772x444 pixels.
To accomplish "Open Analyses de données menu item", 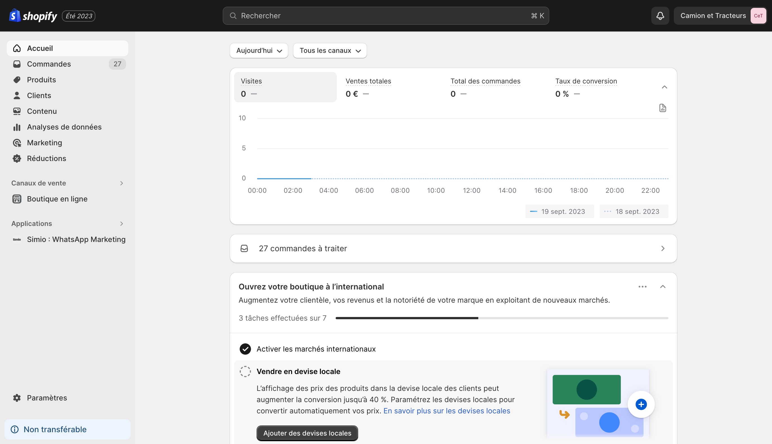I will pyautogui.click(x=64, y=127).
